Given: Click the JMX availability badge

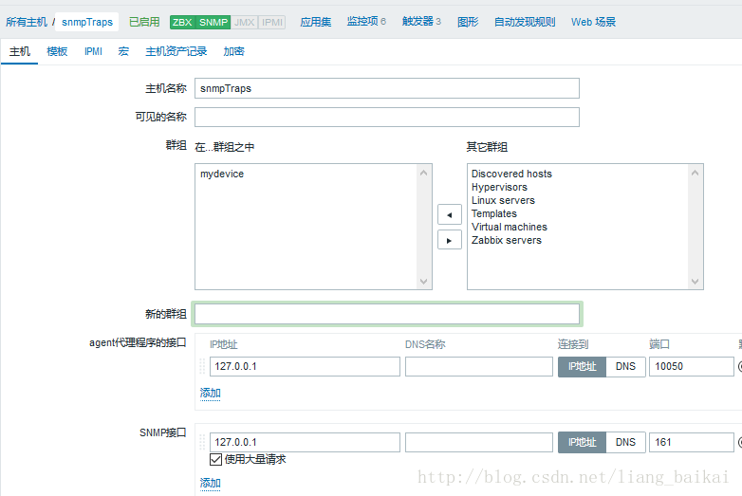Looking at the screenshot, I should [x=244, y=22].
